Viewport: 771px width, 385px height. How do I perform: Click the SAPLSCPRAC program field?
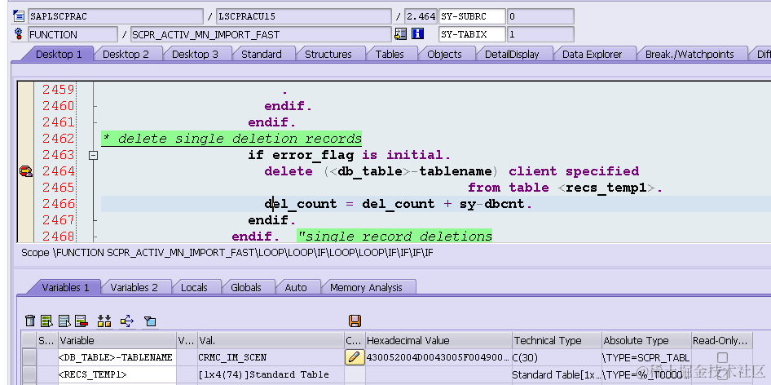(116, 16)
